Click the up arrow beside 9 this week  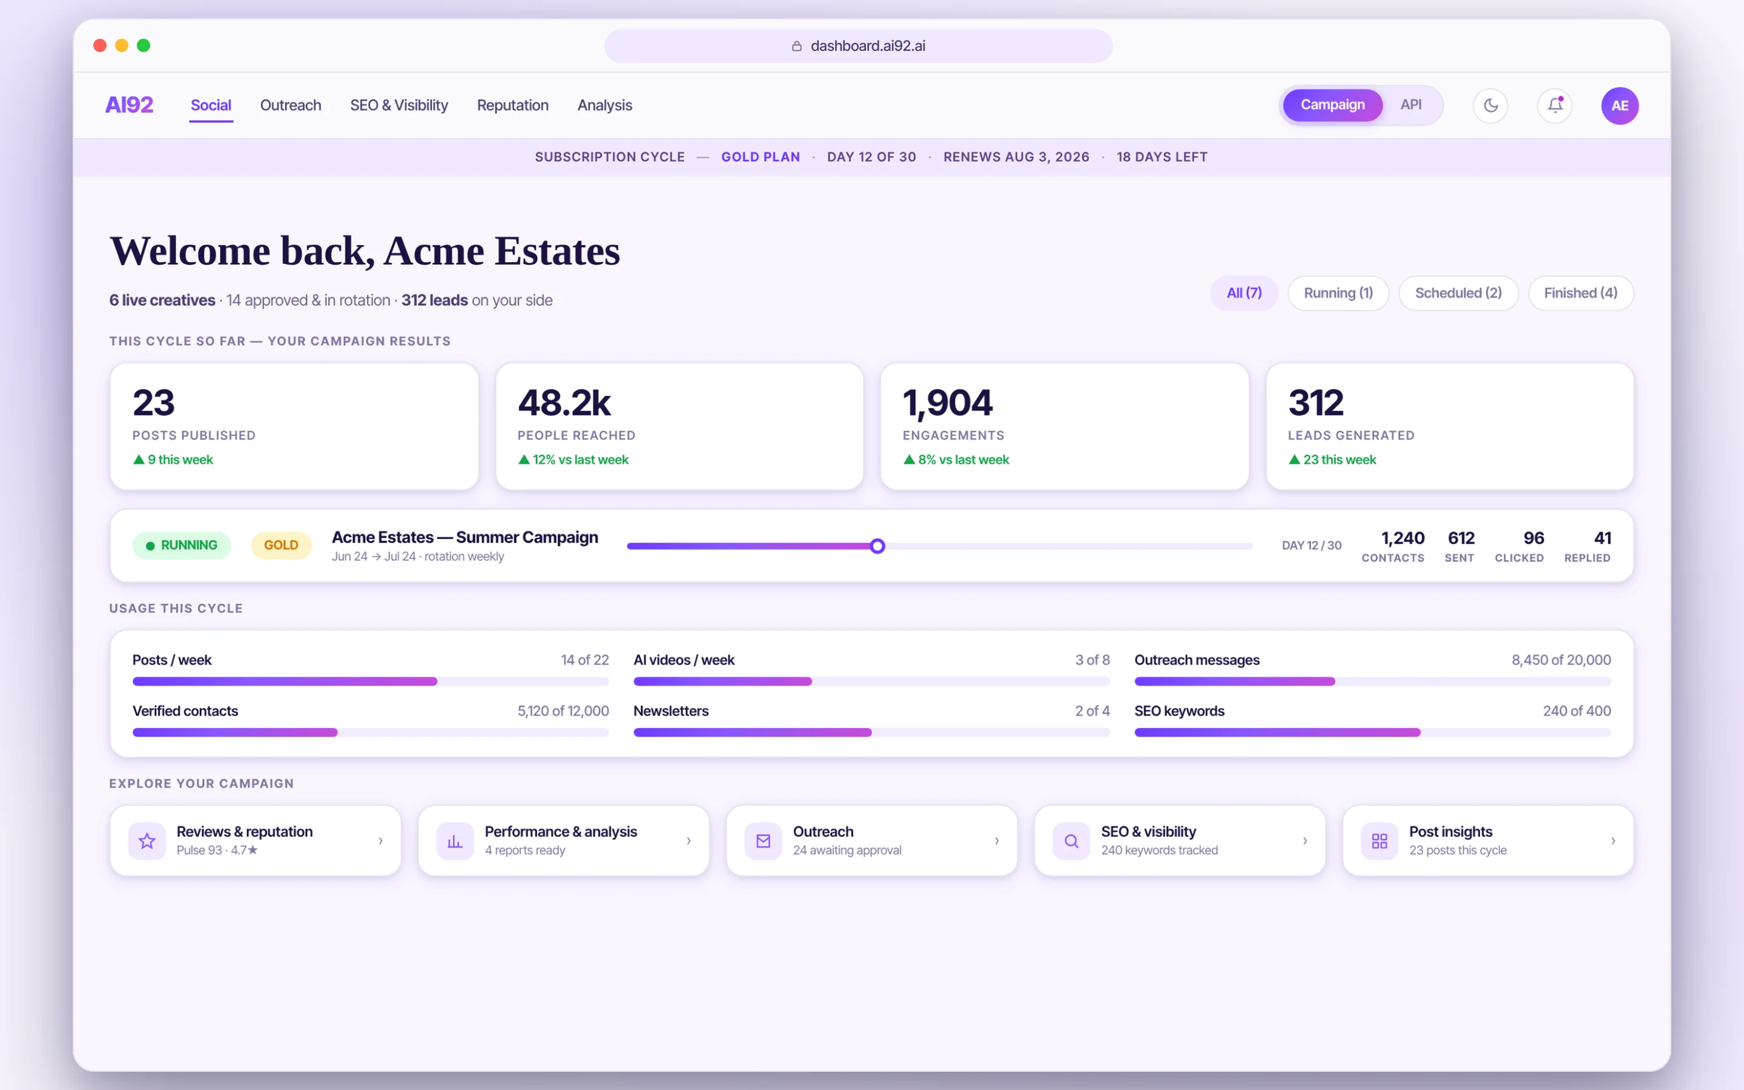click(138, 459)
